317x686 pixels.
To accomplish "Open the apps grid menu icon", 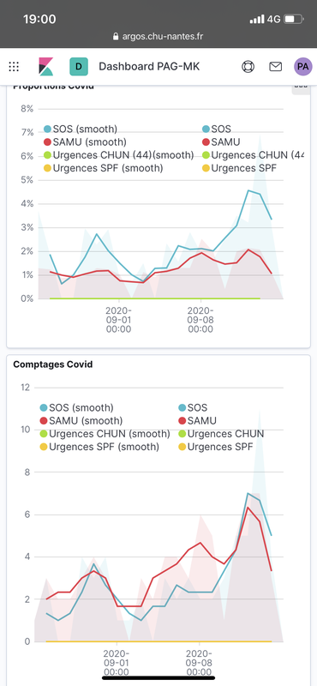I will (14, 67).
